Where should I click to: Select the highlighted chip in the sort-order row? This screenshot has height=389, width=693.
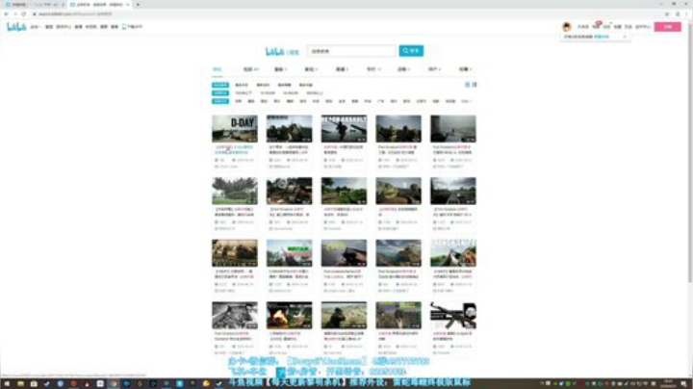tap(220, 85)
